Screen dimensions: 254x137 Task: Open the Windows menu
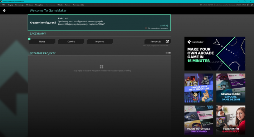(x=29, y=5)
